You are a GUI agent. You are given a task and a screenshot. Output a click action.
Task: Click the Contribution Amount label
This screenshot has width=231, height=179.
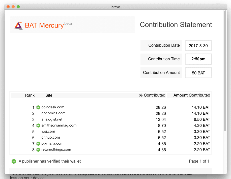point(161,72)
